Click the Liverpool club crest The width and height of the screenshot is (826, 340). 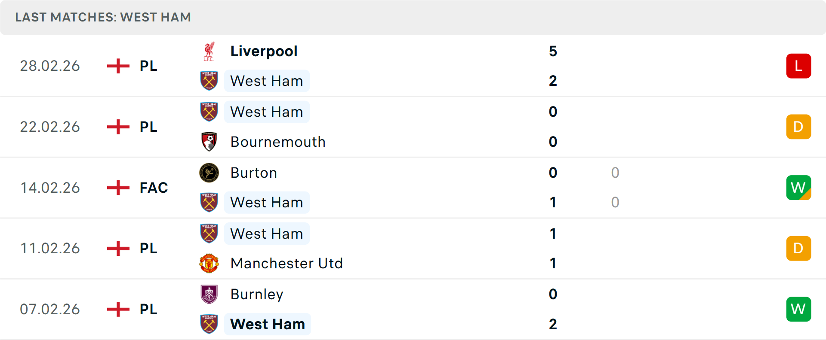[210, 51]
